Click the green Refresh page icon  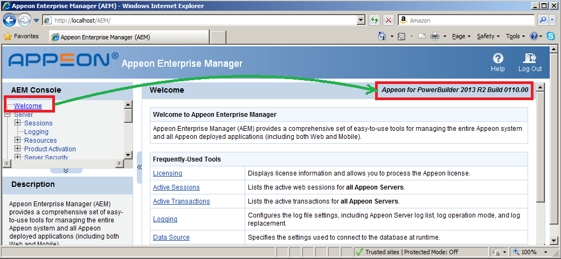pyautogui.click(x=374, y=20)
